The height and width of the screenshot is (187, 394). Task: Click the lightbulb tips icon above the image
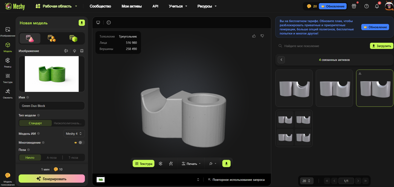74,51
